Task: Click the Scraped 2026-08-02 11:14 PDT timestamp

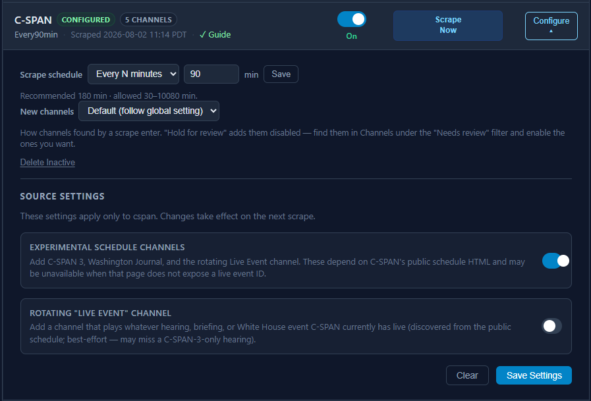Action: pos(128,35)
